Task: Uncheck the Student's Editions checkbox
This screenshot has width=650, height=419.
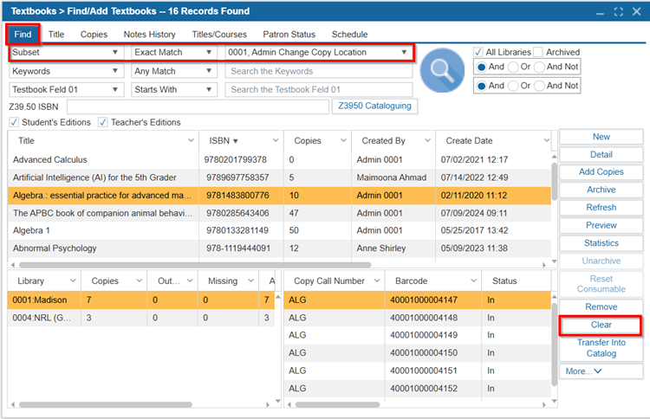Action: tap(14, 122)
